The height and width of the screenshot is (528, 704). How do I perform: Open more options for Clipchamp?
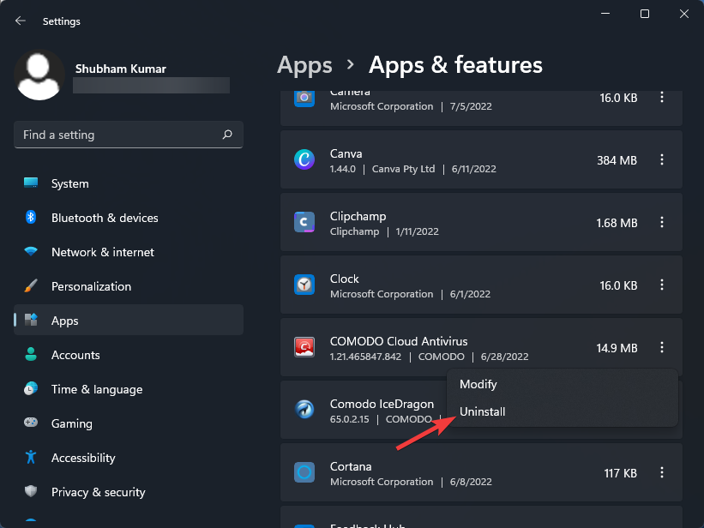pyautogui.click(x=661, y=223)
